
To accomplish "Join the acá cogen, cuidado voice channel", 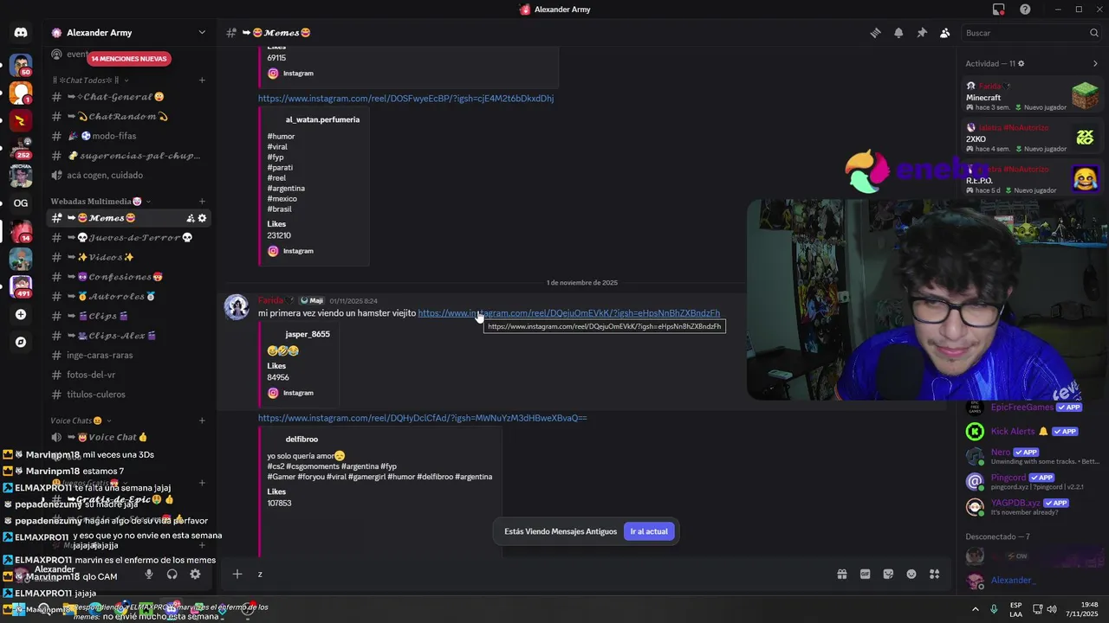I will click(129, 175).
